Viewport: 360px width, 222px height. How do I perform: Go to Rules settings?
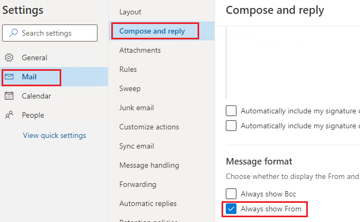coord(128,69)
